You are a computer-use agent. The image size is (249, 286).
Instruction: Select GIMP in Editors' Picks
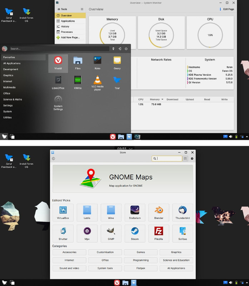[111, 233]
